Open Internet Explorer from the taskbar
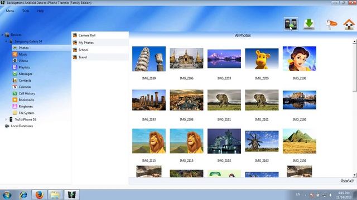 click(x=23, y=195)
